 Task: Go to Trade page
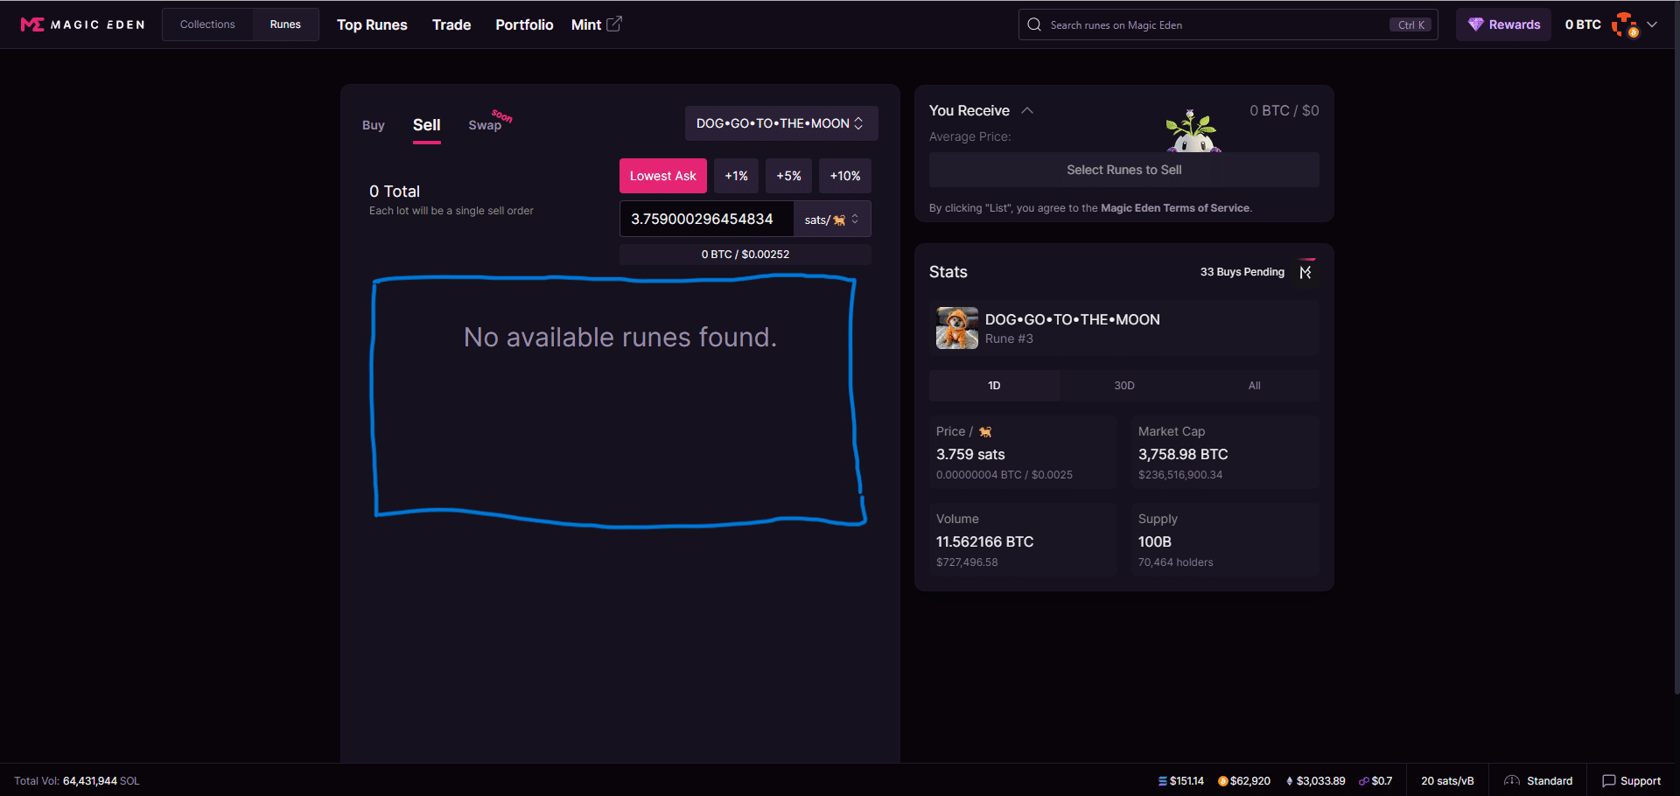tap(451, 24)
